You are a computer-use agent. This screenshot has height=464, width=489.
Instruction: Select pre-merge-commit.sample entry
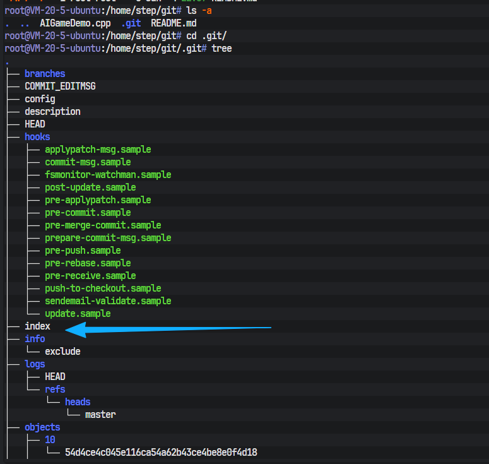[x=103, y=225]
